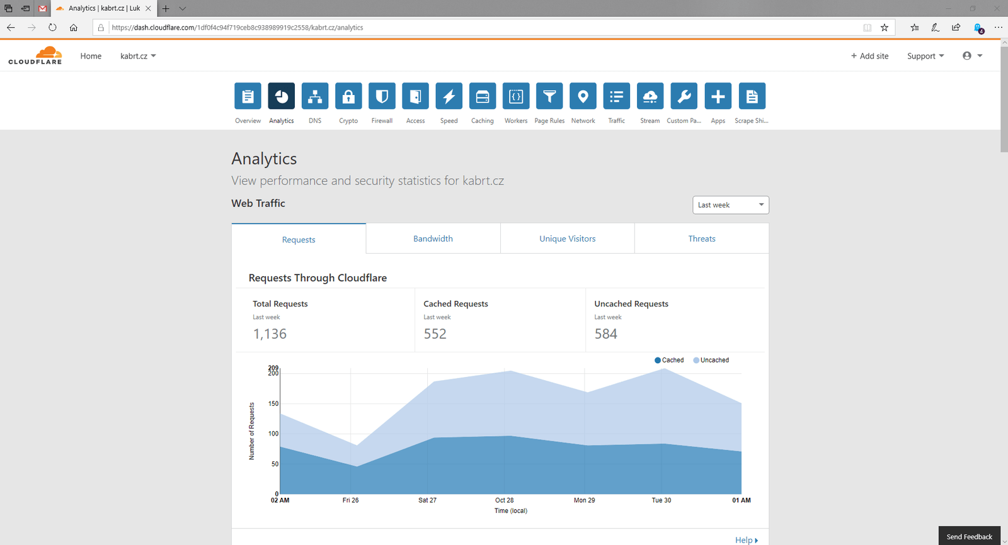This screenshot has height=545, width=1008.
Task: Toggle the Uncached series in chart legend
Action: tap(711, 360)
